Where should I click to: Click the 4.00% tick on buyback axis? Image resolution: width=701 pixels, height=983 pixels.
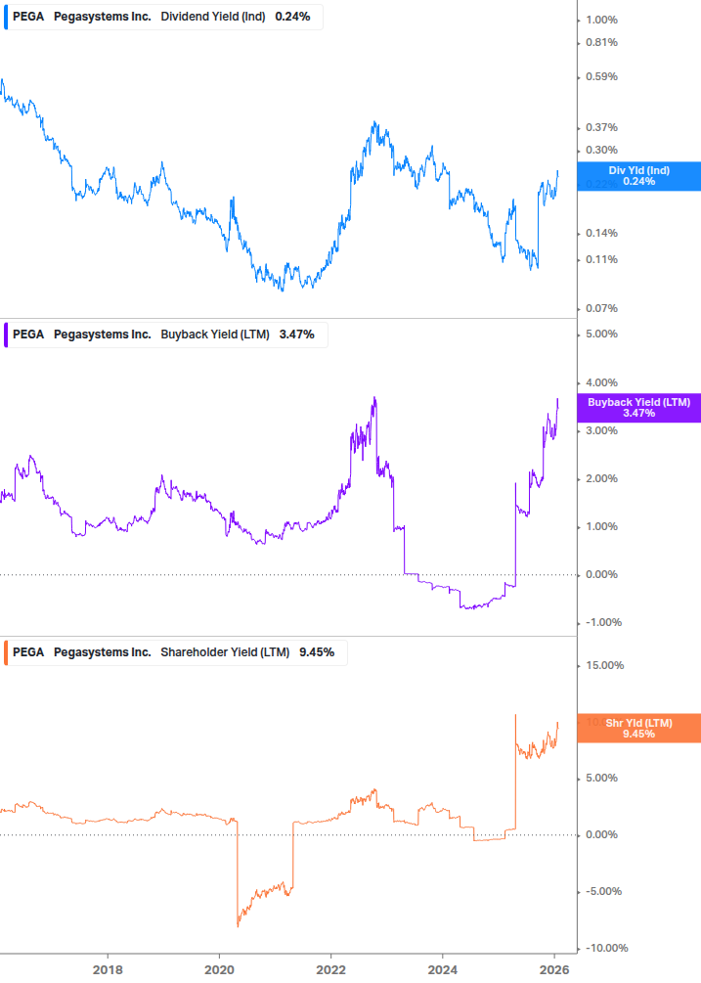[x=601, y=383]
